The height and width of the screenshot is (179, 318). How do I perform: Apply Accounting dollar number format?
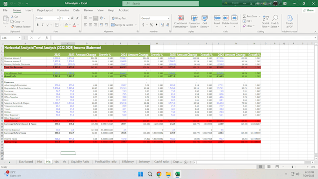[143, 25]
